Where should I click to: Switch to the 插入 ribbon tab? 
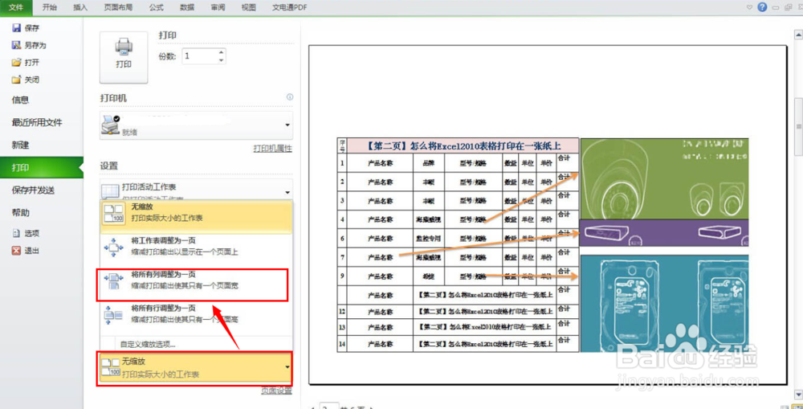coord(79,7)
